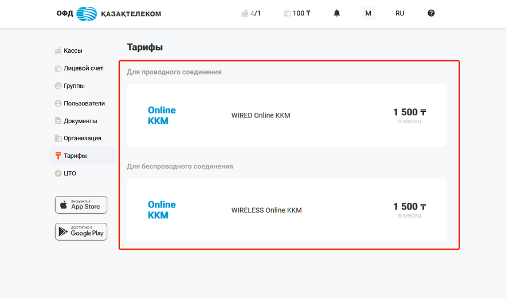Click the Кассы sidebar icon
Screen dimensions: 506x299
tap(58, 50)
